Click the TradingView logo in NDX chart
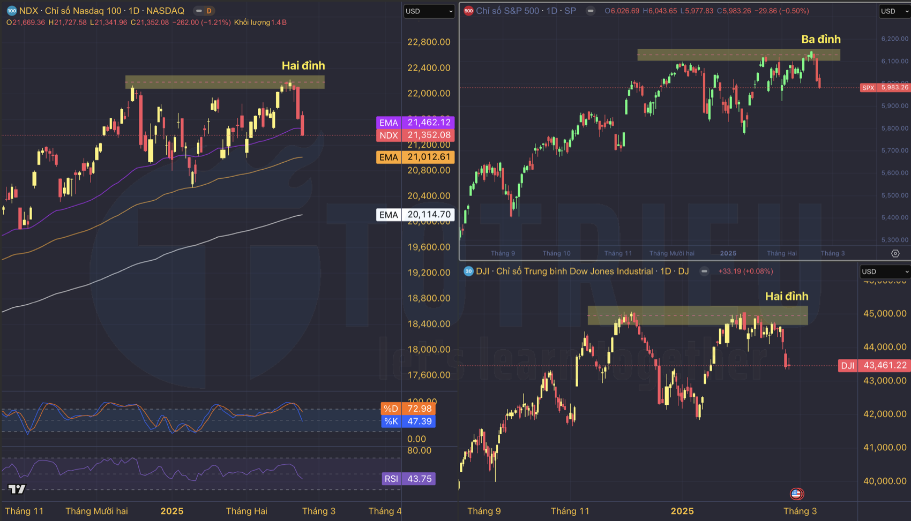 [x=17, y=489]
